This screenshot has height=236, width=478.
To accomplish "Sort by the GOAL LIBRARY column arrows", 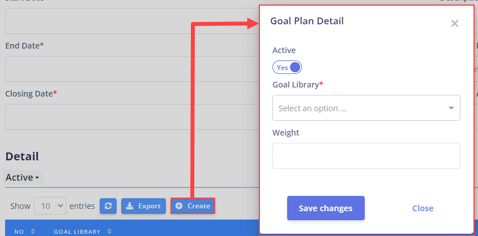I will pos(109,231).
